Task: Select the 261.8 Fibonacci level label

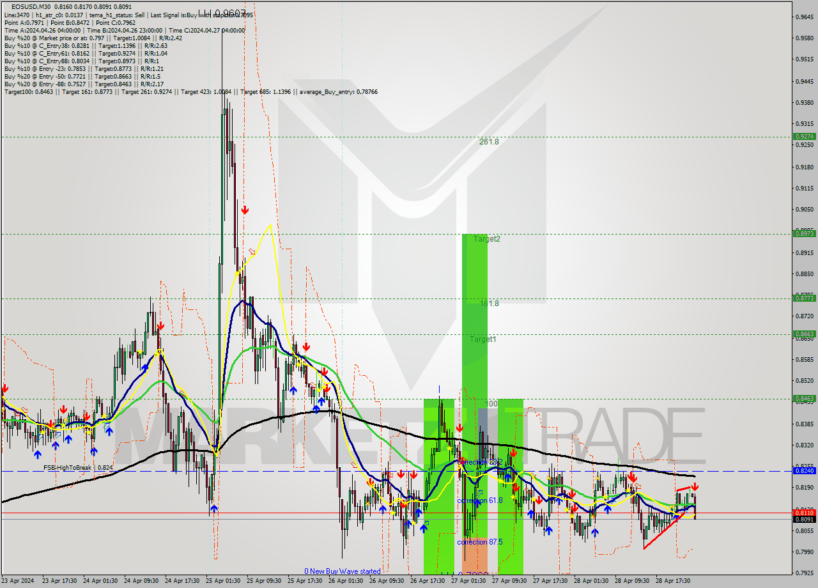Action: pos(489,141)
